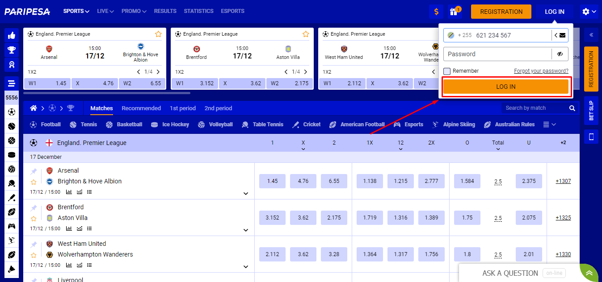The image size is (602, 282).
Task: Select the alpine skiing icon in sidebar
Action: point(12,241)
